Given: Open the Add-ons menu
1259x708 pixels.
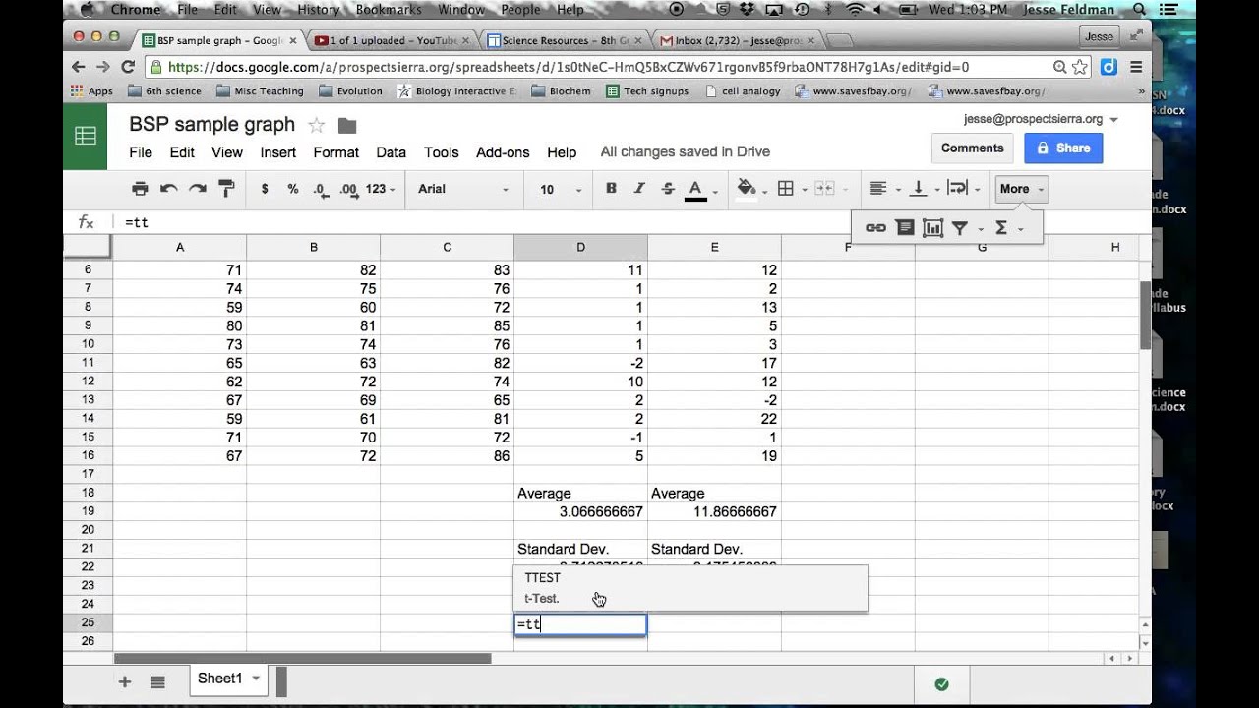Looking at the screenshot, I should [x=503, y=152].
